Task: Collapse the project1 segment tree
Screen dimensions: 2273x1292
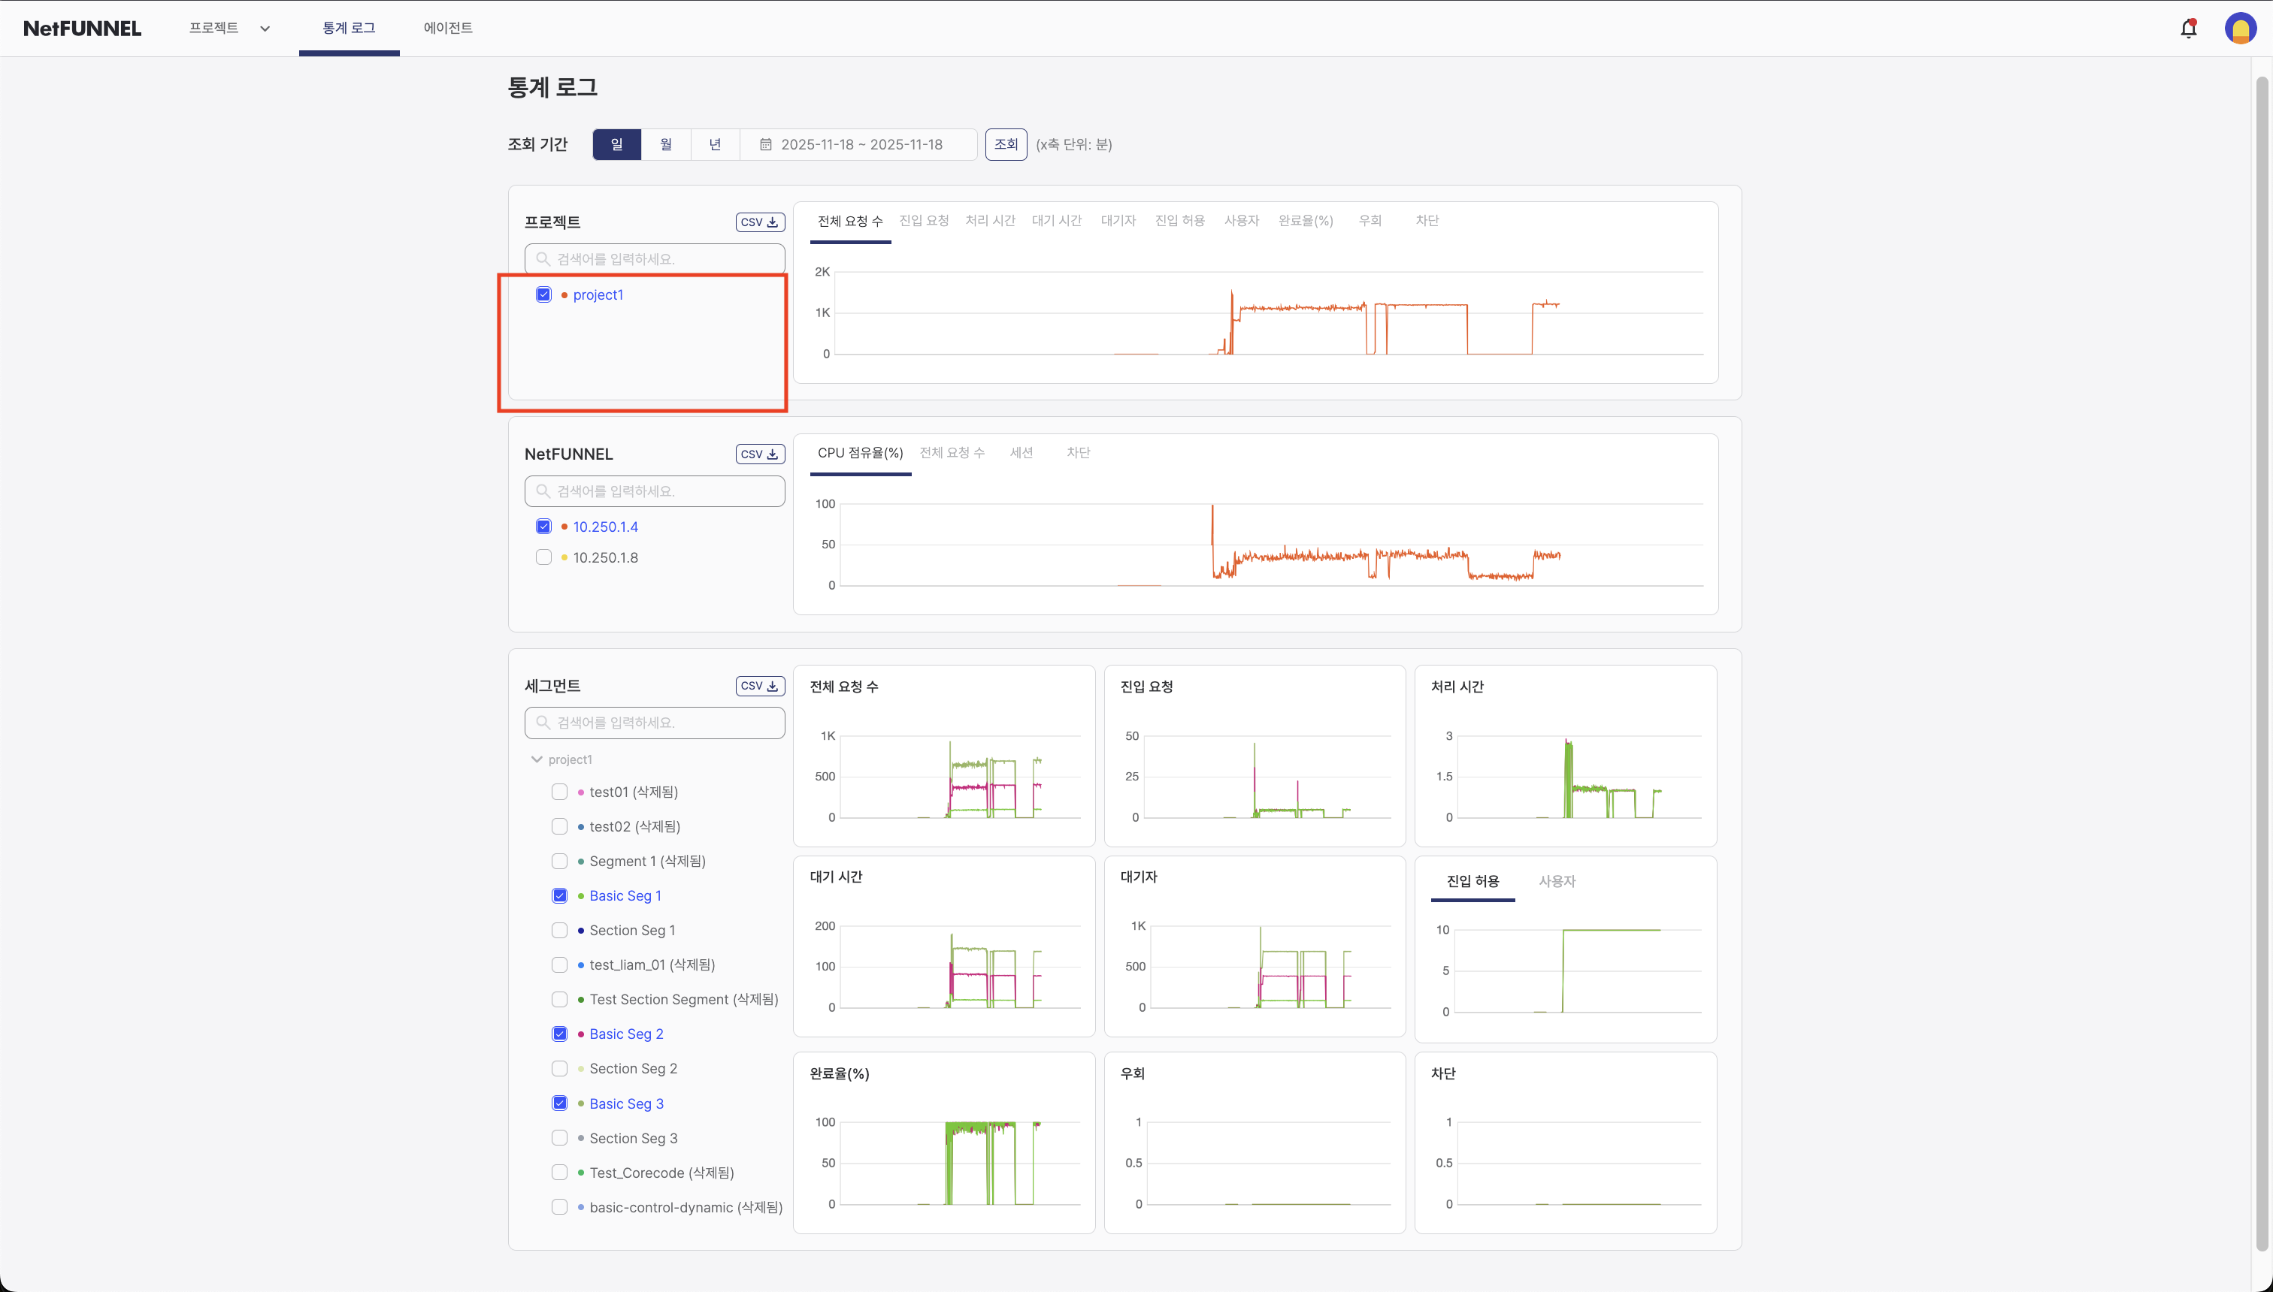Action: click(x=536, y=759)
